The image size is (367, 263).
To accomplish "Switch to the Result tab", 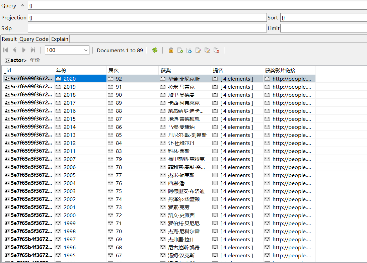I will (9, 39).
